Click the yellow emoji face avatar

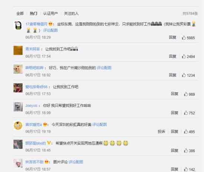point(18,125)
